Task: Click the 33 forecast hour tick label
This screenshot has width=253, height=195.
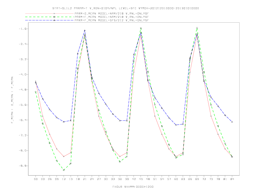Action: [113, 179]
